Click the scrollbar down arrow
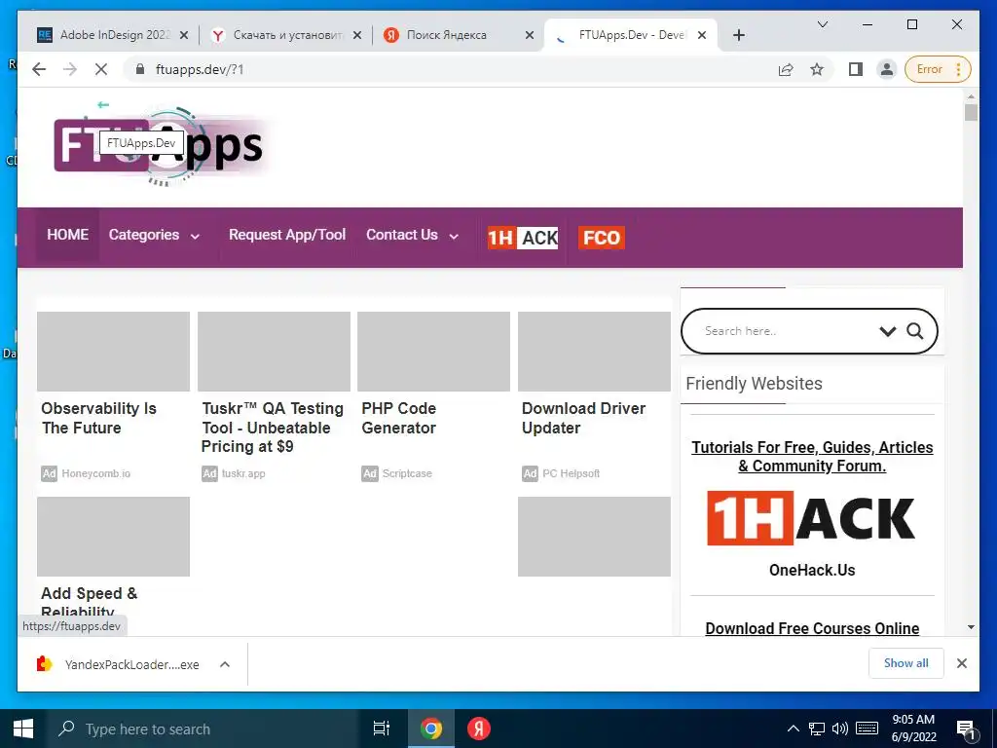The height and width of the screenshot is (748, 997). point(971,627)
